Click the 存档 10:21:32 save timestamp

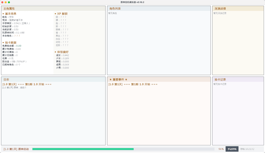[247, 149]
